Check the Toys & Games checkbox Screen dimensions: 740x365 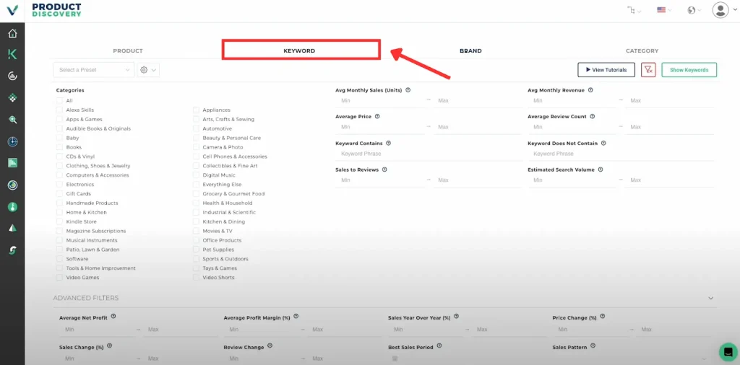click(196, 268)
